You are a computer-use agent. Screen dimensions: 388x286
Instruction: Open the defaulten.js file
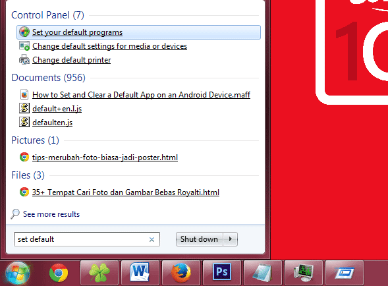tap(52, 123)
